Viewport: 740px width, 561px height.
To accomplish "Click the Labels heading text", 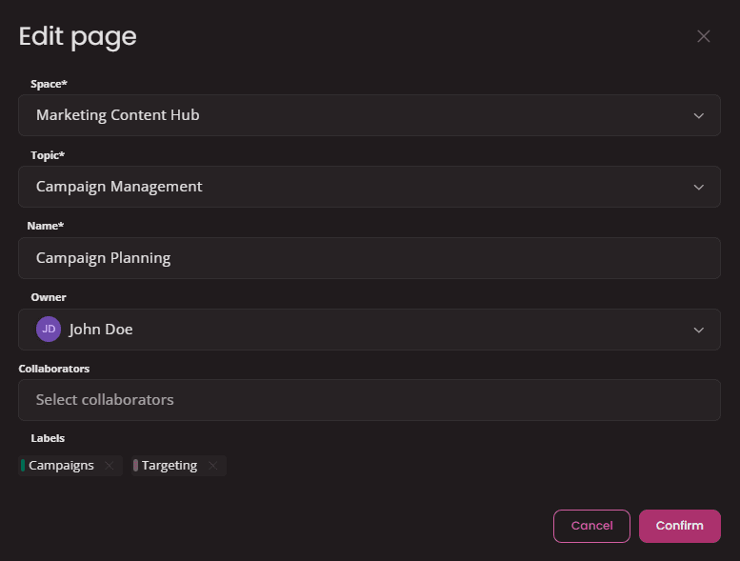I will coord(48,438).
